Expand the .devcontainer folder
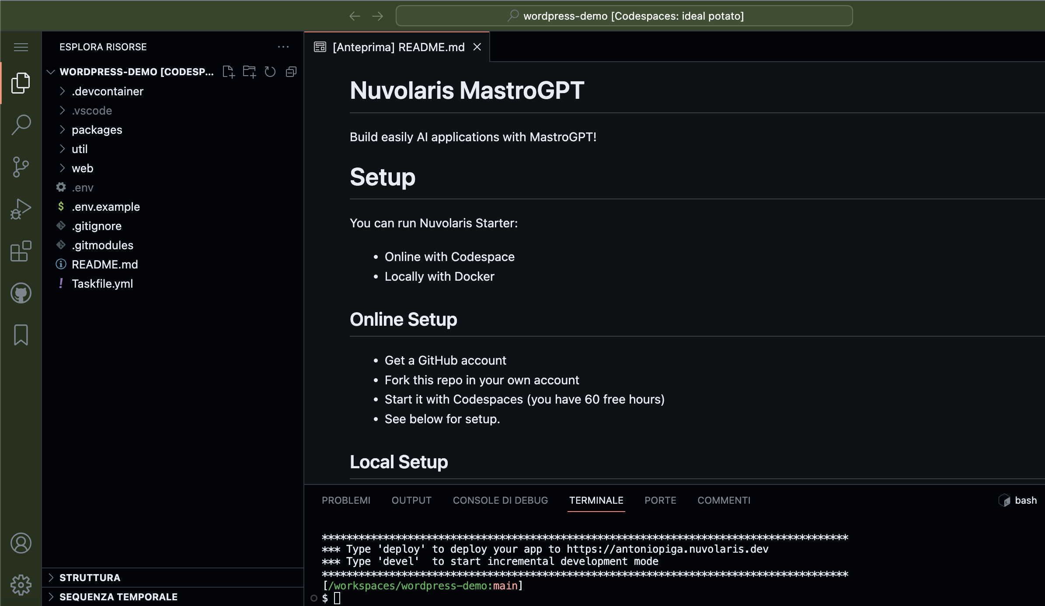The height and width of the screenshot is (606, 1045). pyautogui.click(x=62, y=91)
